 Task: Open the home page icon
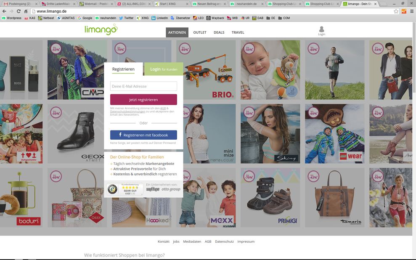coord(26,11)
